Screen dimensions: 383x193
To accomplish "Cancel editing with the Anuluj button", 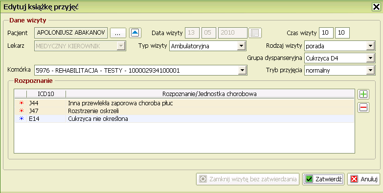I will 364,179.
